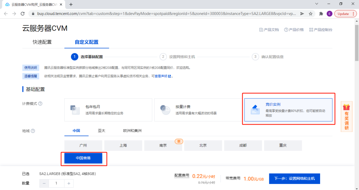Choose 南京 region
The image size is (359, 190).
pos(163,145)
